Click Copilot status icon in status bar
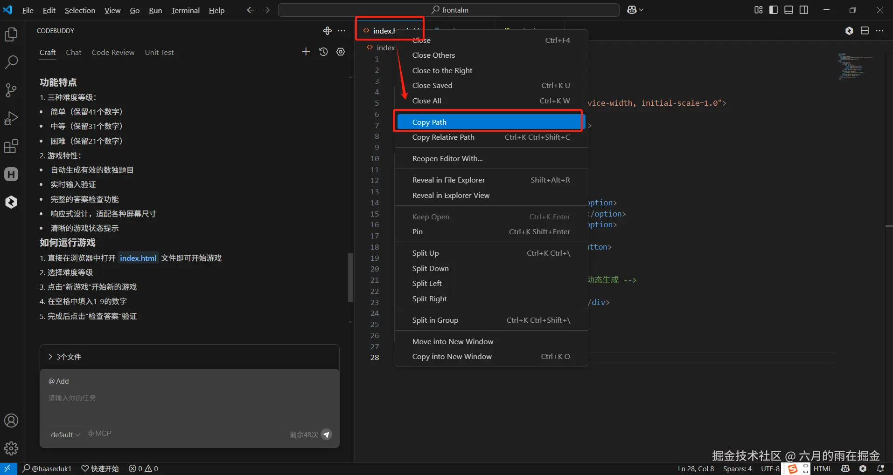The height and width of the screenshot is (475, 893). tap(845, 468)
